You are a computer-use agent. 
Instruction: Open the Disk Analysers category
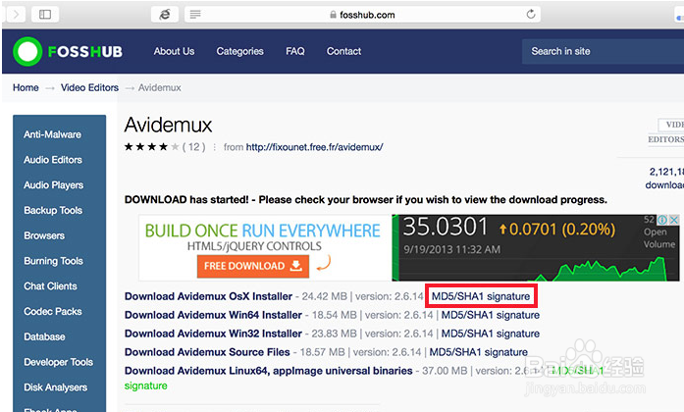point(55,387)
